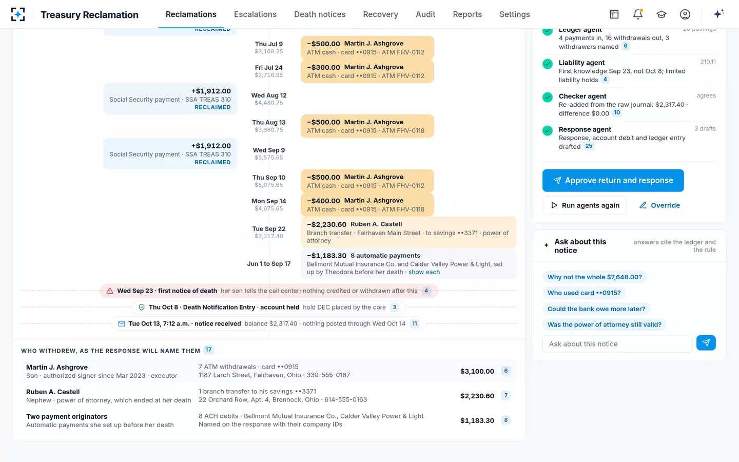Open the Recovery tab
The width and height of the screenshot is (739, 462).
click(380, 14)
